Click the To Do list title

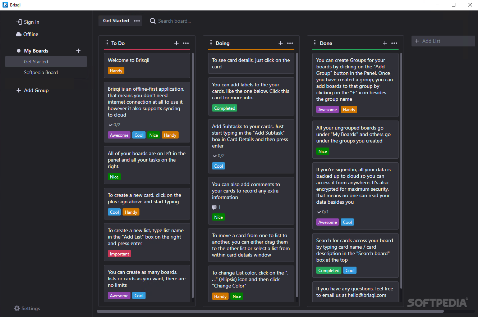[118, 43]
